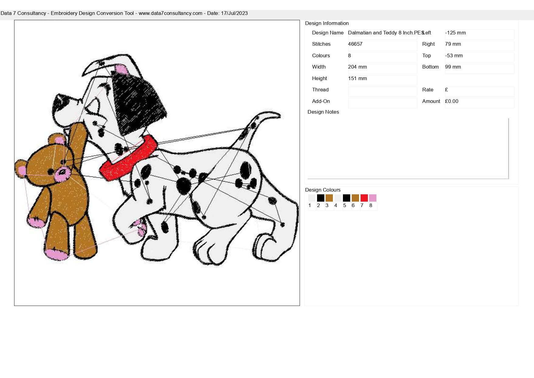Click colour swatch 1 (light grey)
The width and height of the screenshot is (534, 378).
click(x=312, y=198)
